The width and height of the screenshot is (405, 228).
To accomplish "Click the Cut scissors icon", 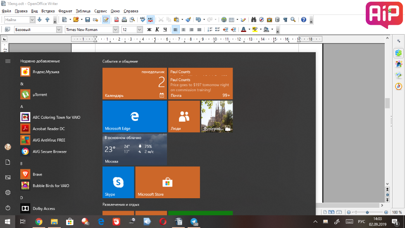I will (161, 19).
